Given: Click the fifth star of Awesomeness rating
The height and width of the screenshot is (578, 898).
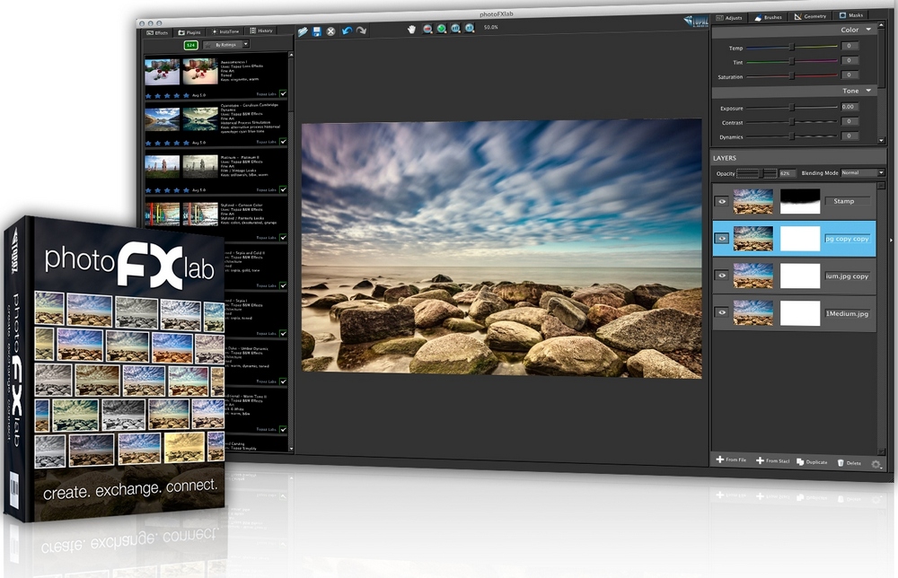Looking at the screenshot, I should pyautogui.click(x=186, y=95).
